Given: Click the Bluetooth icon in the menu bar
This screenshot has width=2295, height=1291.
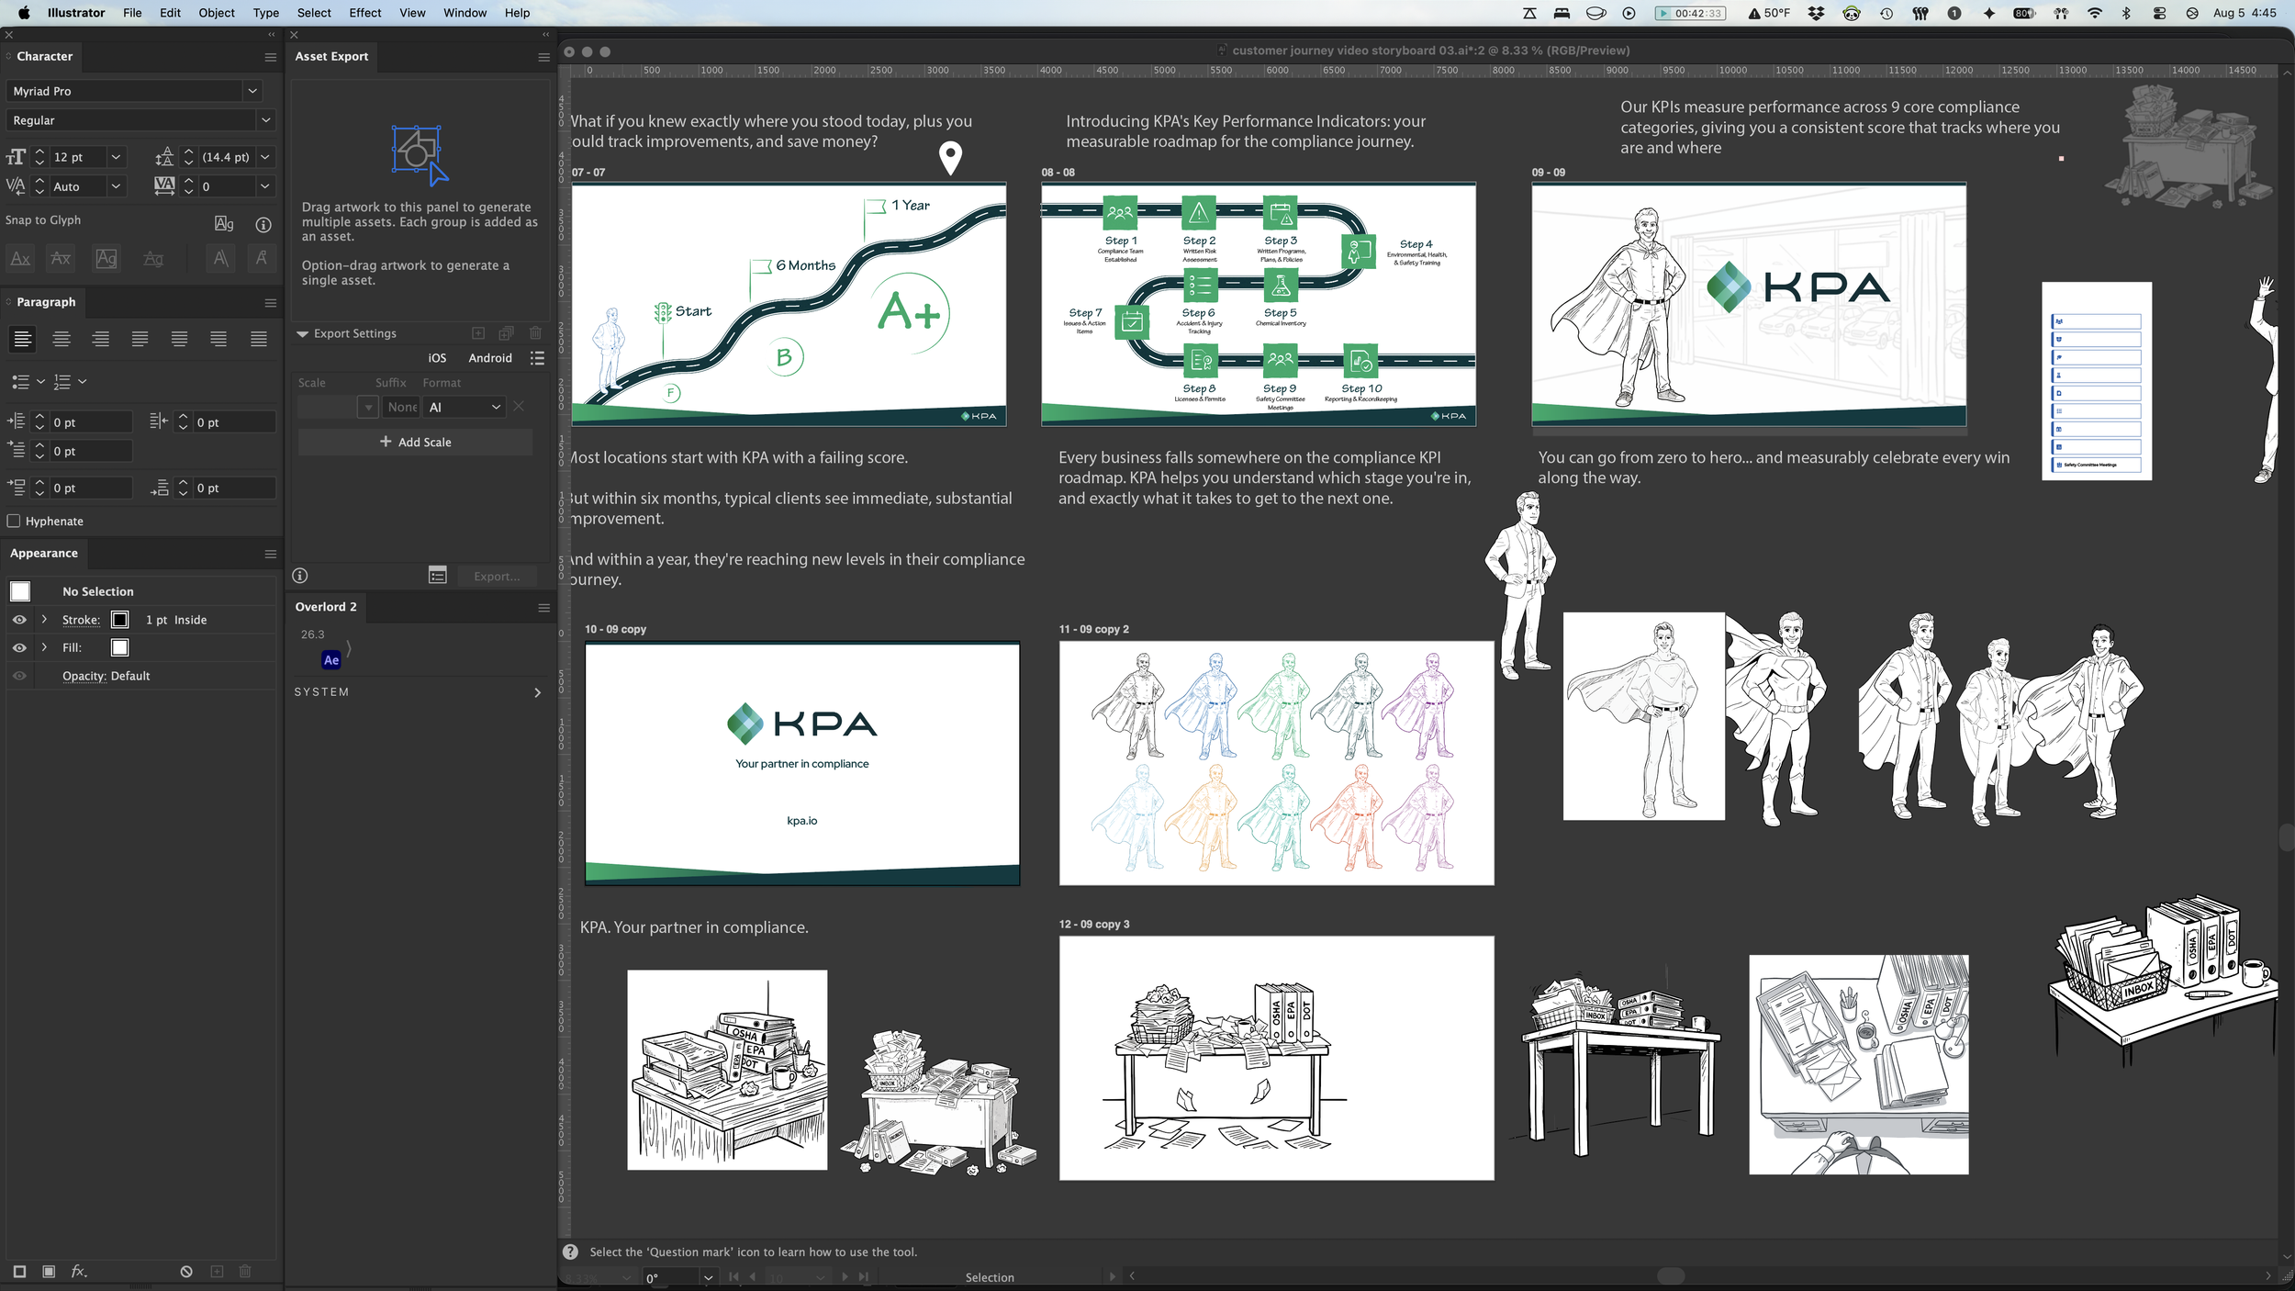Looking at the screenshot, I should click(x=2126, y=13).
